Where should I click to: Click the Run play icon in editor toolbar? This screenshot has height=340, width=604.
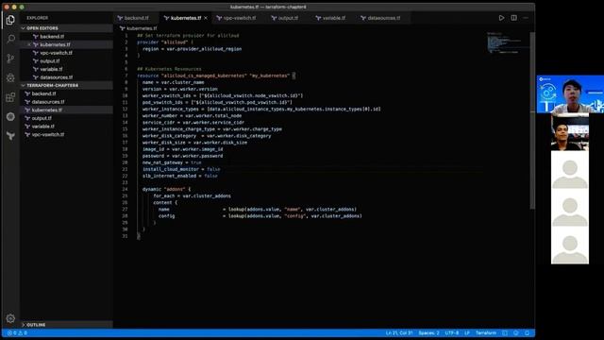501,18
